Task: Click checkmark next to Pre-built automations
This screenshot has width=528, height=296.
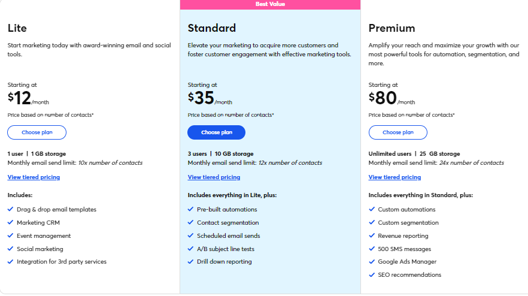Action: coord(191,210)
